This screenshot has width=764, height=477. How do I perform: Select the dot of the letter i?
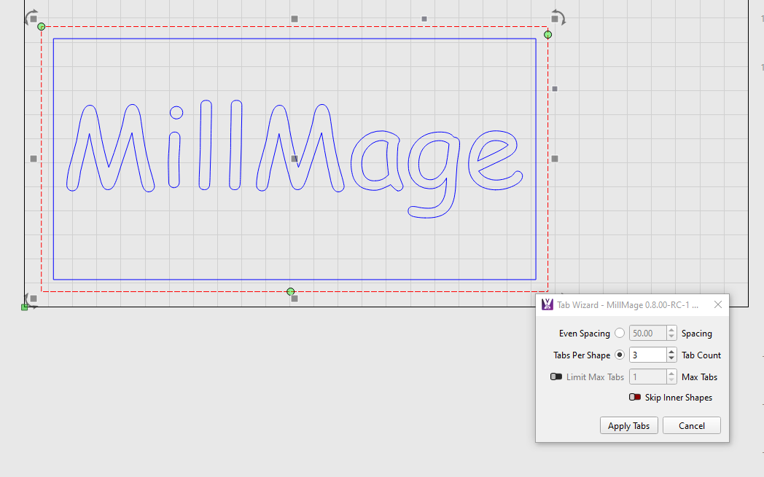pyautogui.click(x=176, y=112)
